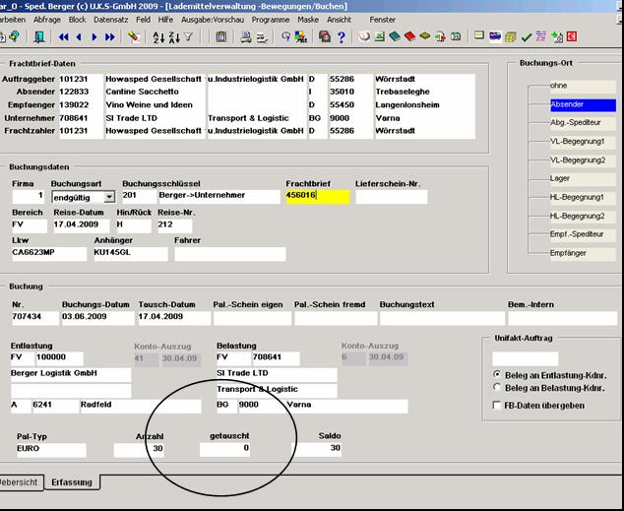Image resolution: width=624 pixels, height=511 pixels.
Task: Click the red book icon
Action: coord(409,37)
